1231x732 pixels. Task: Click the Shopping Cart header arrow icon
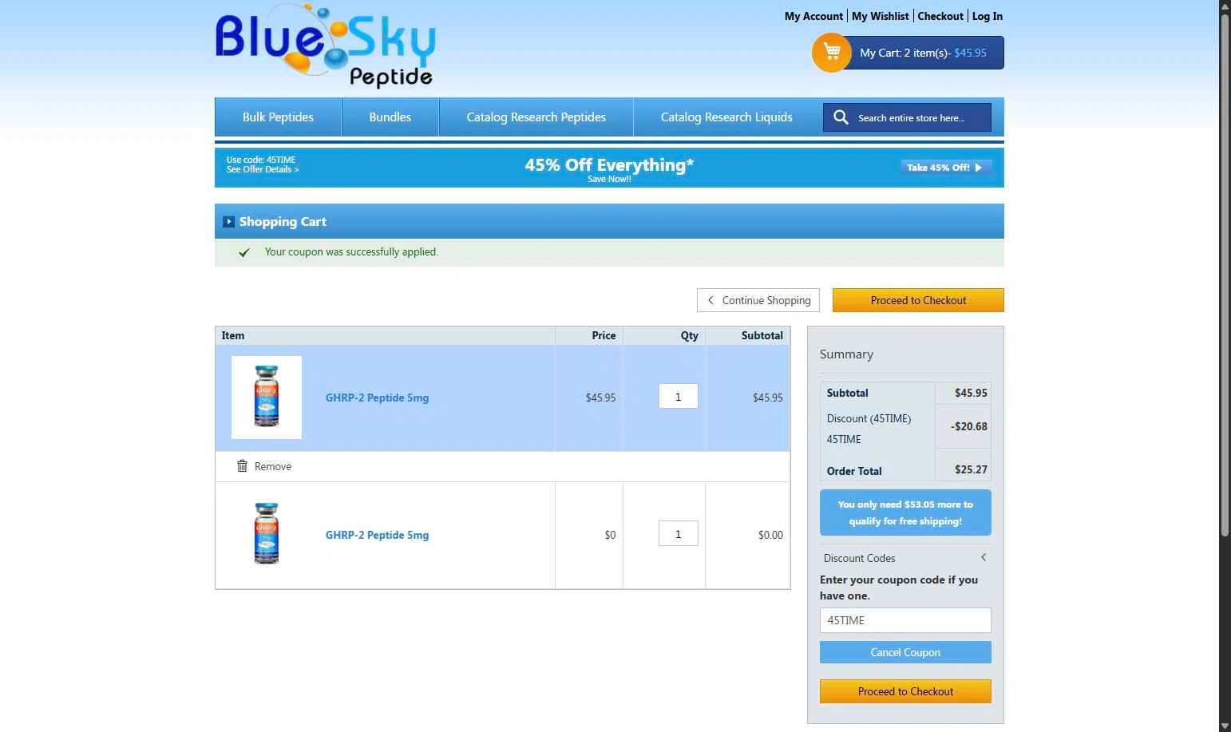[228, 222]
